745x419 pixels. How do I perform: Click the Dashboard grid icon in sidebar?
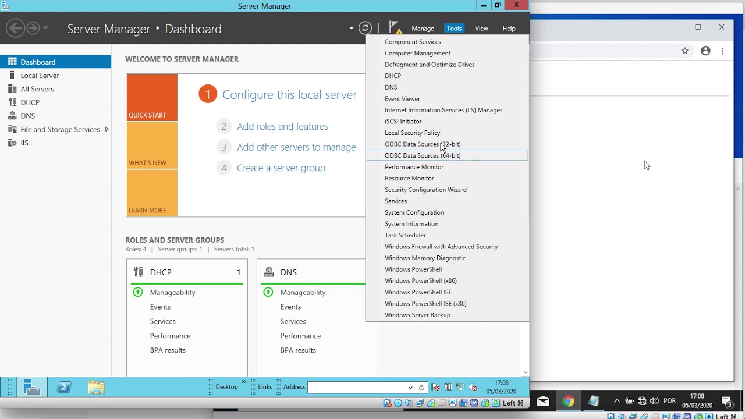[12, 62]
